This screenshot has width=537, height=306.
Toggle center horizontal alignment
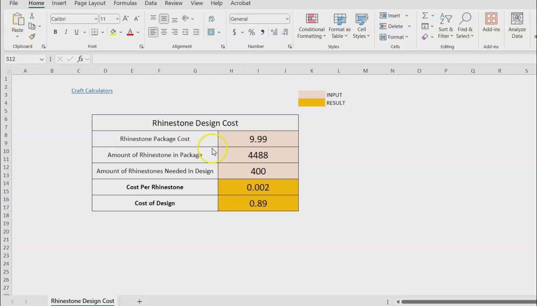click(164, 32)
